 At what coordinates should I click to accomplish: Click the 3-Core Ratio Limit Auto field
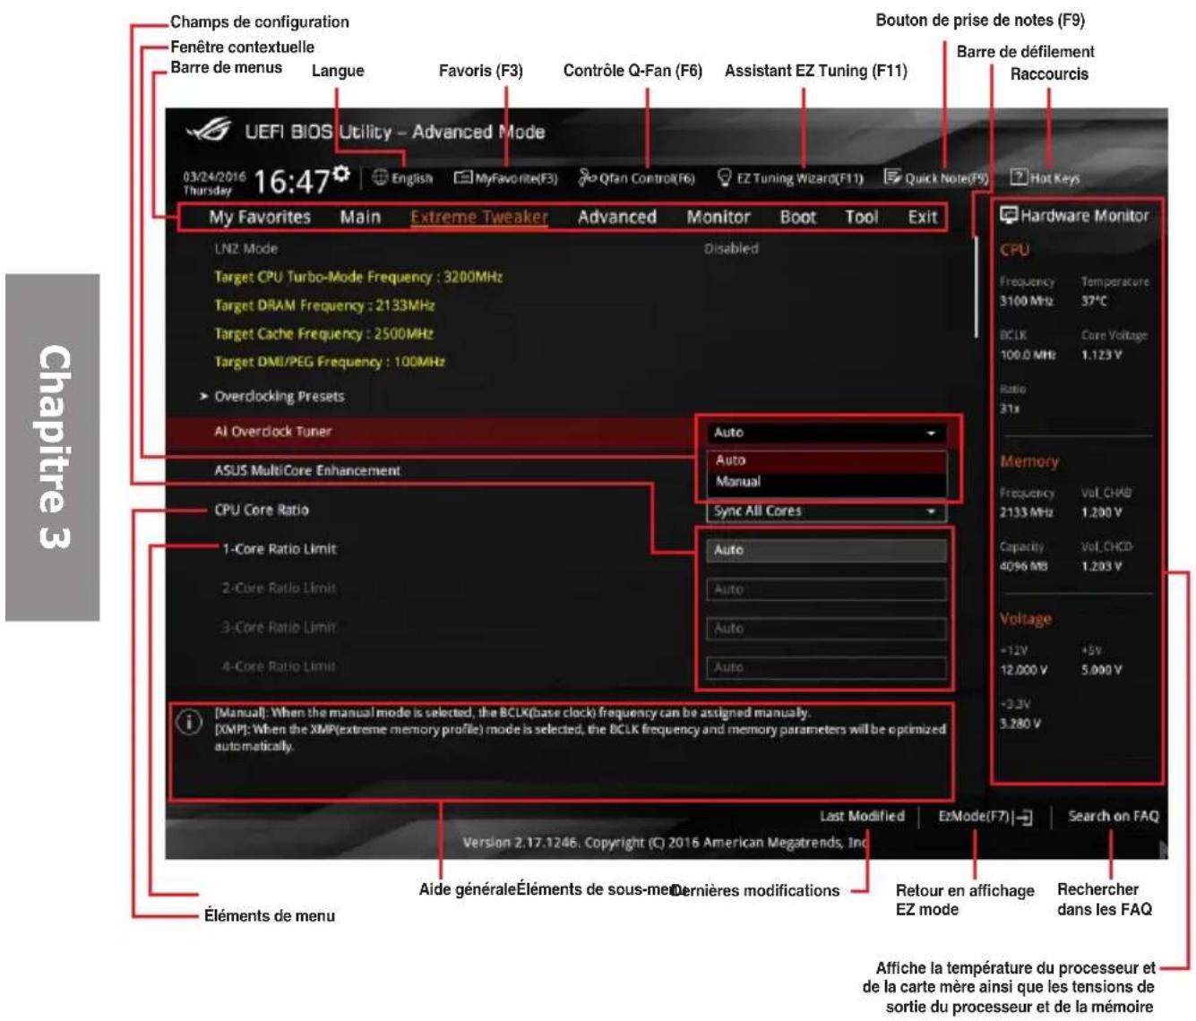826,629
